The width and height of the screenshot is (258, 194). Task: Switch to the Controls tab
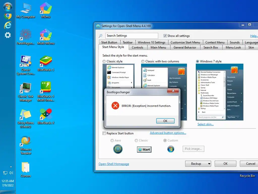point(137,47)
